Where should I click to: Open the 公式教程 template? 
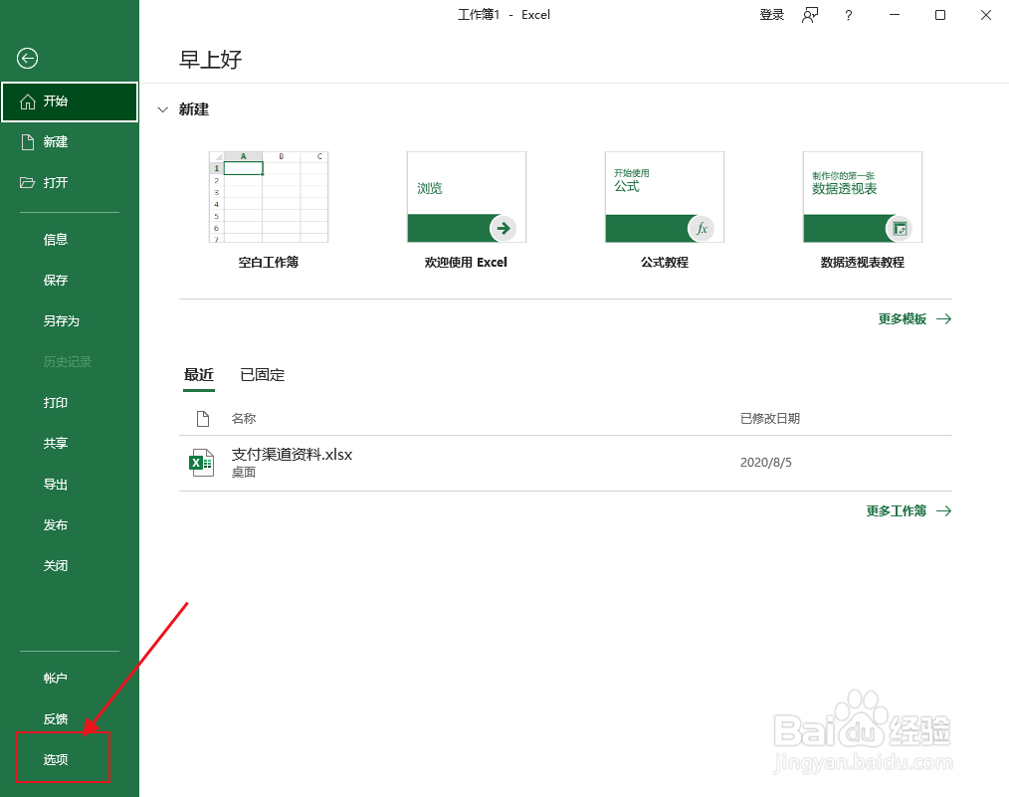[x=665, y=197]
